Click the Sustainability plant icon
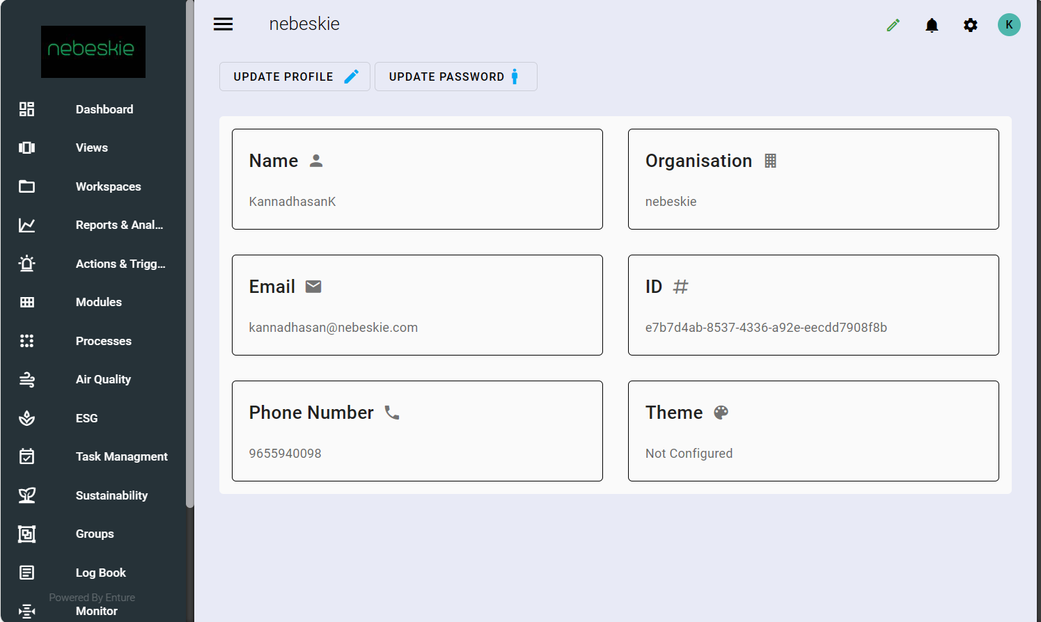This screenshot has width=1041, height=622. click(26, 495)
